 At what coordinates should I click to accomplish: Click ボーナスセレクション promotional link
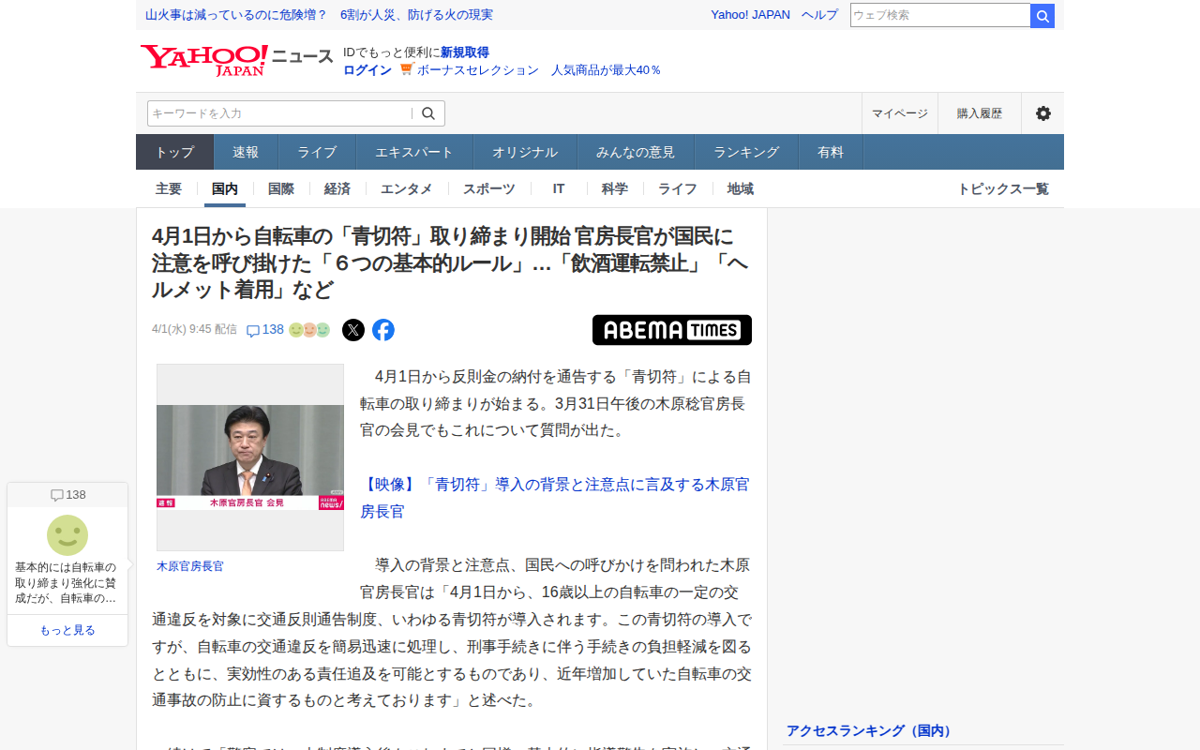click(539, 70)
